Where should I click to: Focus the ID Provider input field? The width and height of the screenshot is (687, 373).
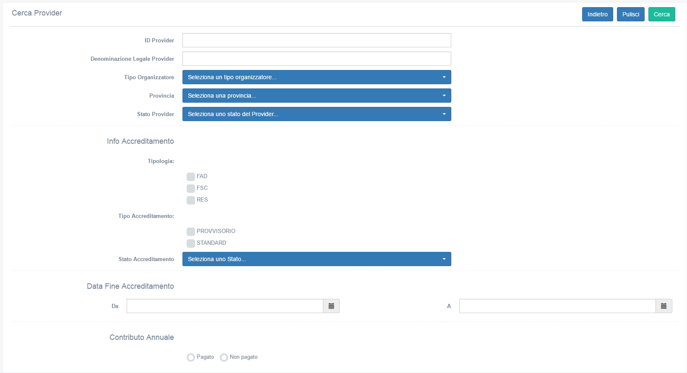click(x=317, y=40)
